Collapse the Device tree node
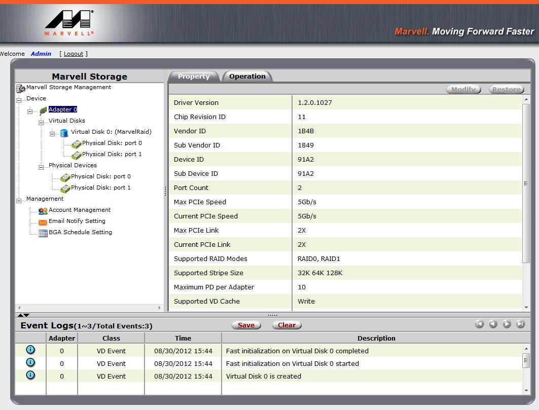The height and width of the screenshot is (410, 539). pos(19,100)
